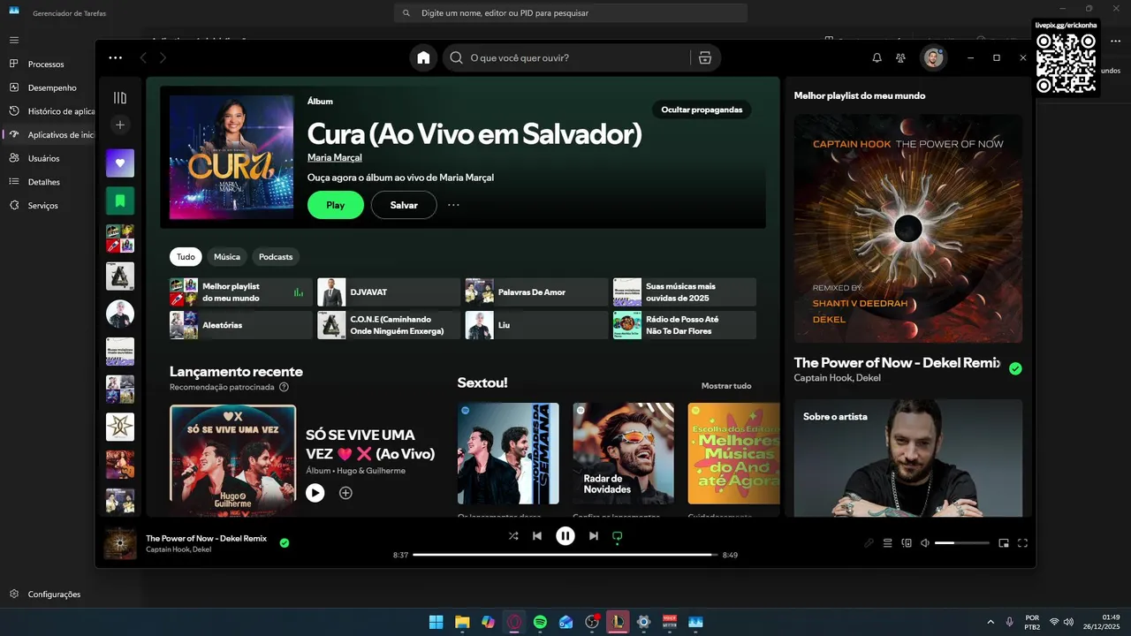Adjust the volume slider

point(961,543)
